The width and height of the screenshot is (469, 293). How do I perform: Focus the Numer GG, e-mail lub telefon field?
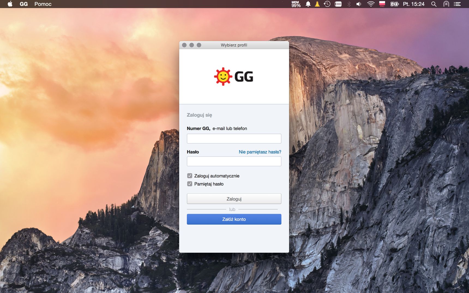pyautogui.click(x=234, y=138)
